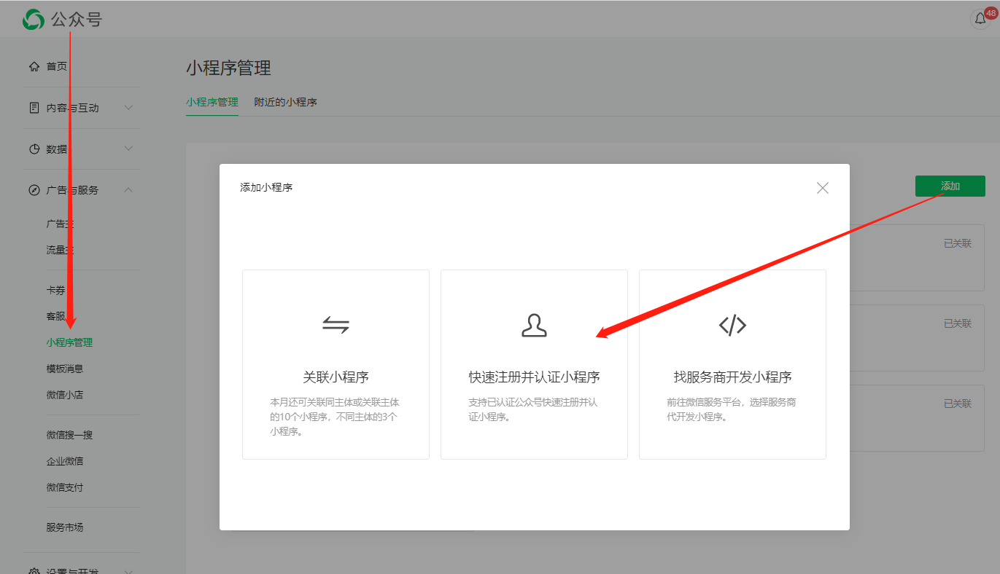The image size is (1000, 574).
Task: Select 小程序管理 in the sidebar
Action: pyautogui.click(x=69, y=342)
